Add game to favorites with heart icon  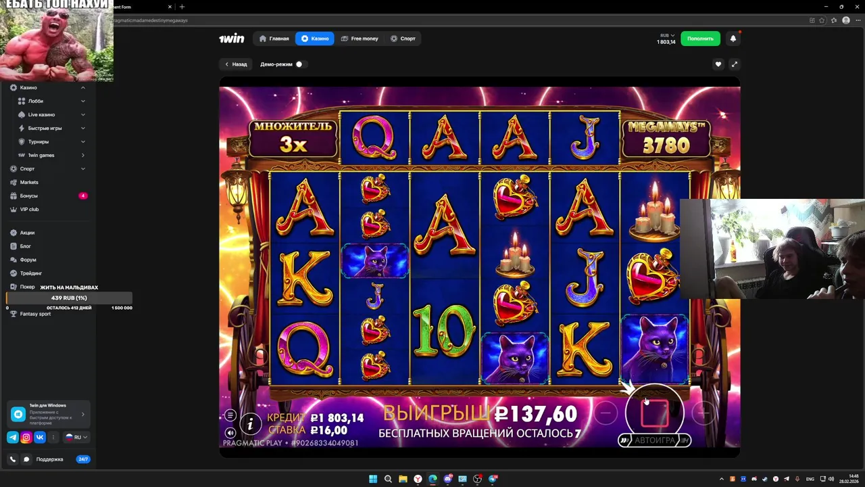pos(718,64)
